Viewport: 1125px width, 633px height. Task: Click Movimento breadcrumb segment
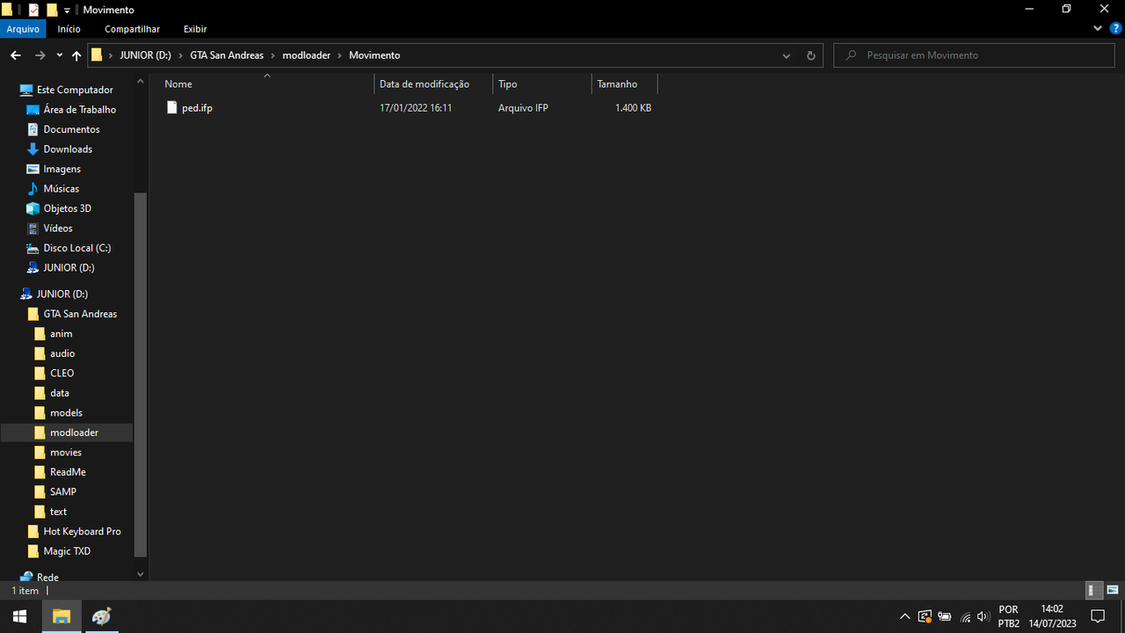(x=374, y=55)
